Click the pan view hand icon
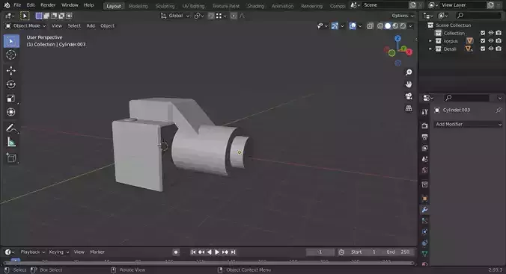The width and height of the screenshot is (506, 274). coord(409,84)
